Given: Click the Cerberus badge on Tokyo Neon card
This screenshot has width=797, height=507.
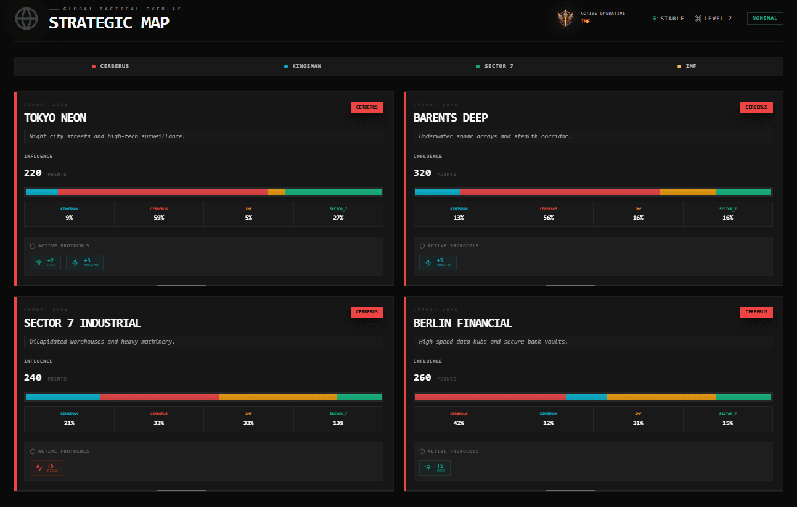Looking at the screenshot, I should pyautogui.click(x=367, y=107).
